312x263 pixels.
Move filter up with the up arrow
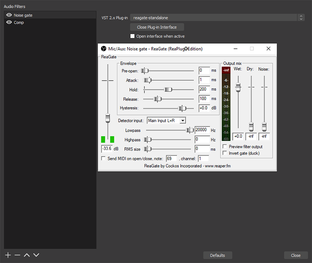27,255
